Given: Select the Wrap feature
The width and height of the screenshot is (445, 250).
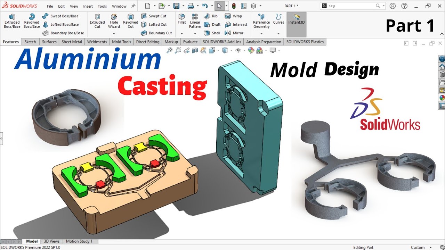Looking at the screenshot, I should pyautogui.click(x=233, y=16).
